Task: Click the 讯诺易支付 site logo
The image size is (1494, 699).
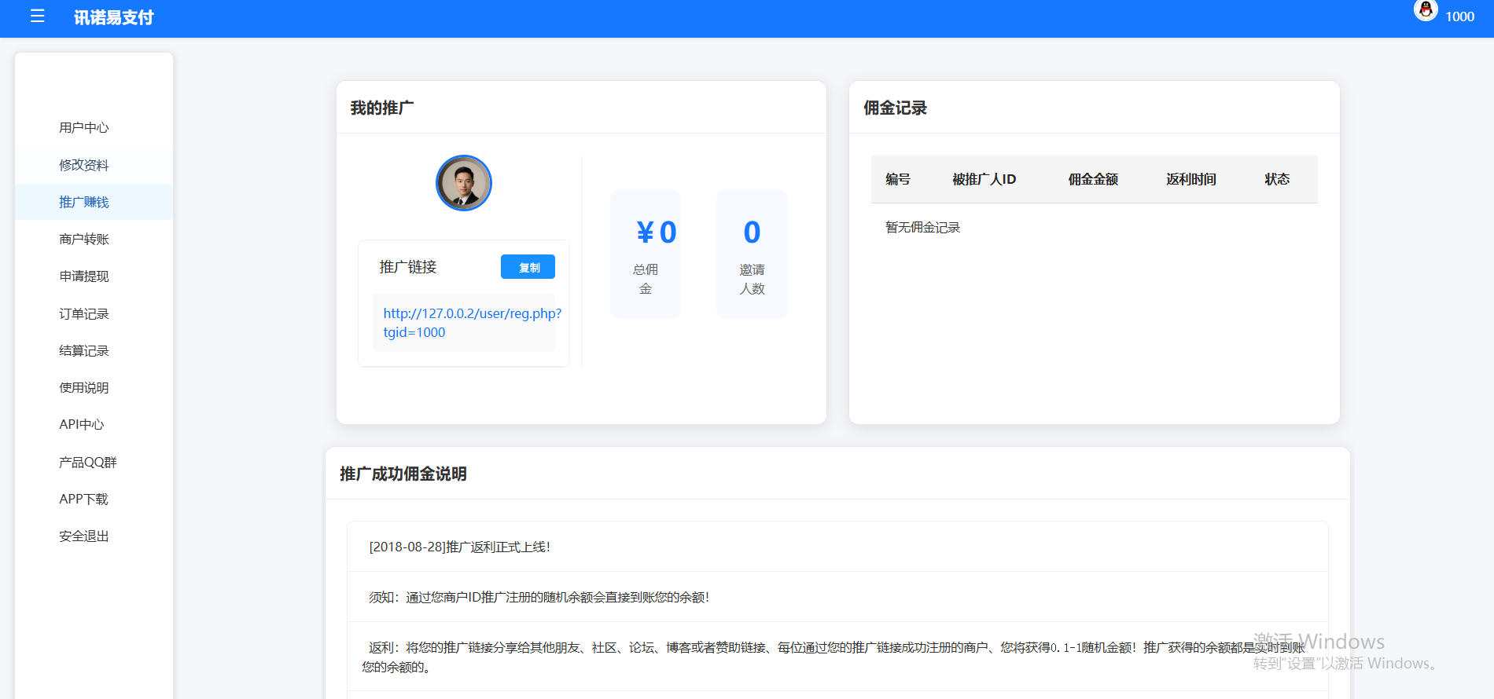Action: (113, 17)
